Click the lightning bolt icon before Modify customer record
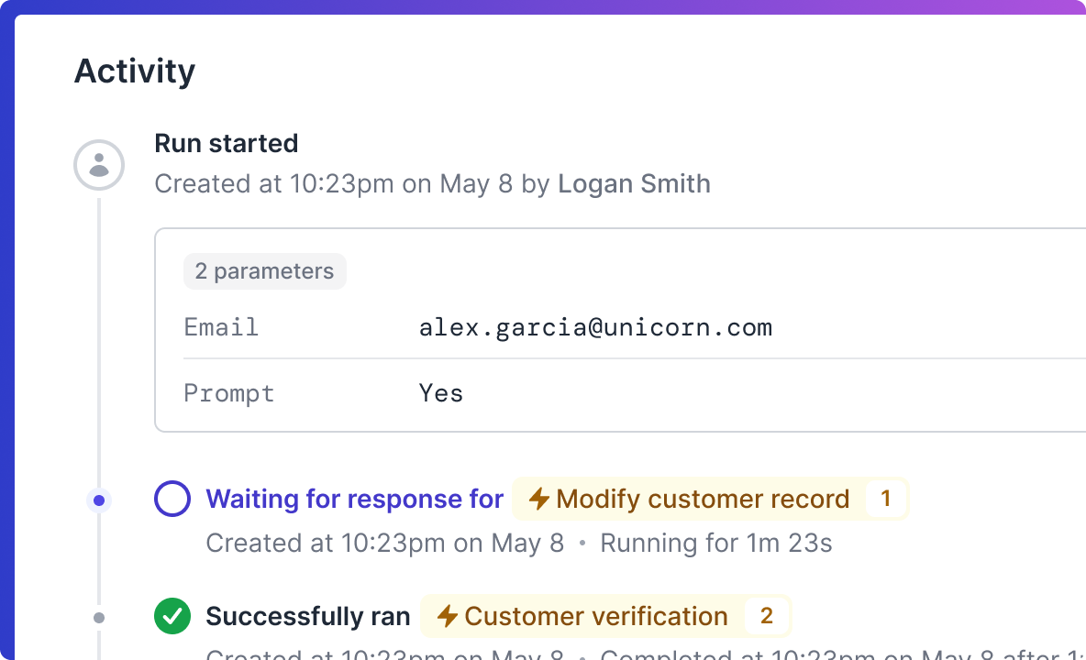This screenshot has width=1086, height=660. [x=539, y=499]
